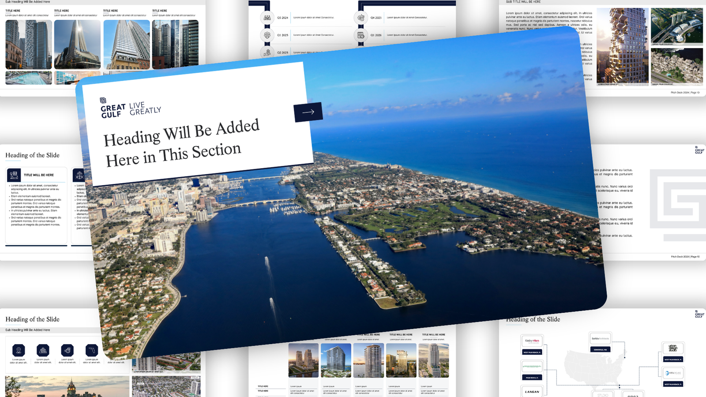Select the Kimley-Horn logo card
The image size is (706, 397).
click(532, 341)
